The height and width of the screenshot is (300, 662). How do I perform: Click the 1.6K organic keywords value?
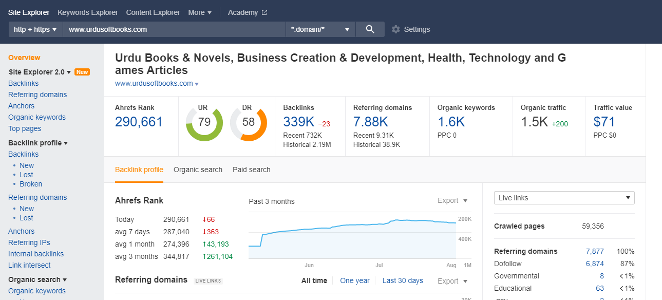coord(451,122)
